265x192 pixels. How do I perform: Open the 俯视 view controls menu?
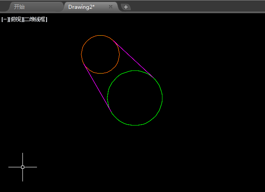tap(16, 19)
